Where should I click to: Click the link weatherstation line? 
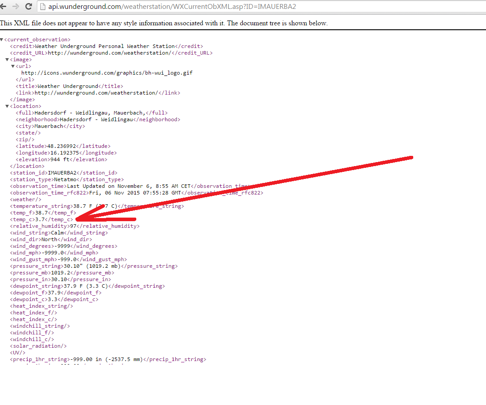pyautogui.click(x=98, y=93)
